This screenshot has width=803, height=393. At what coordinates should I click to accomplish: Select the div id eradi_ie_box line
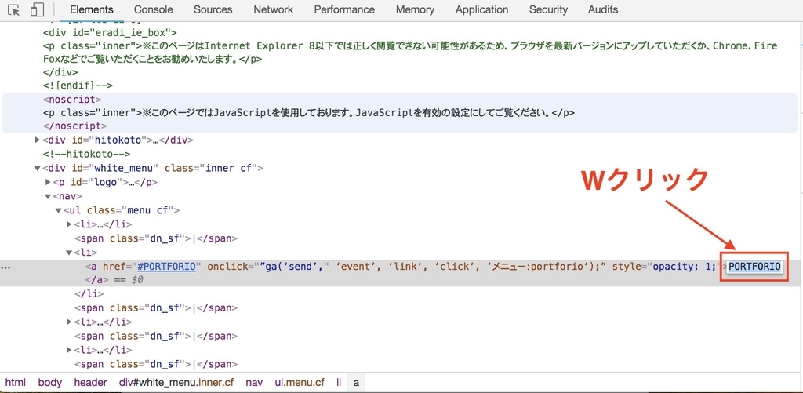coord(110,32)
